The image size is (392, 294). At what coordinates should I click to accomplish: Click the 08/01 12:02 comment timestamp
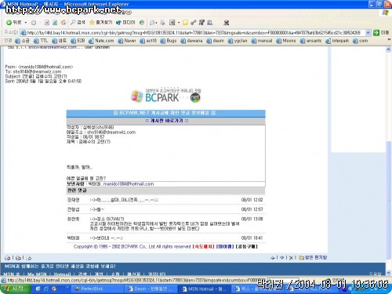click(x=252, y=200)
